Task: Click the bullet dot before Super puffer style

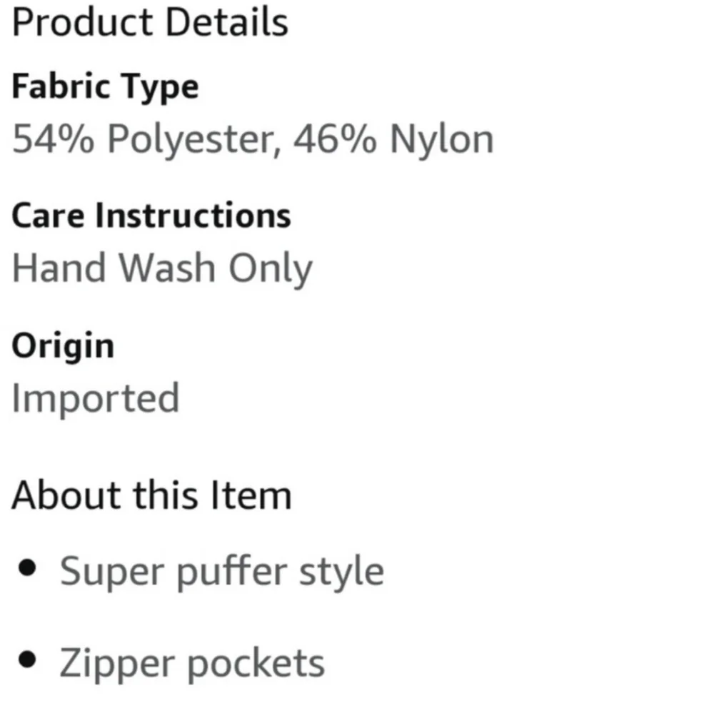Action: (27, 568)
